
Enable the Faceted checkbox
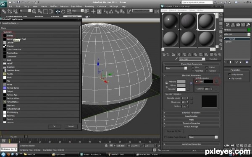[x=207, y=71]
